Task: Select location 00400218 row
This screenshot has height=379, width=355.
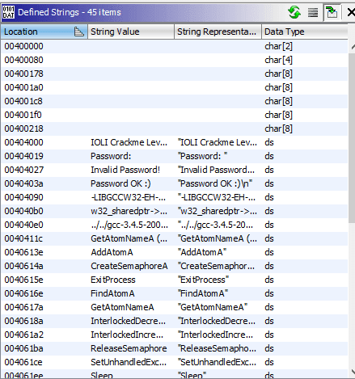Action: coord(174,128)
